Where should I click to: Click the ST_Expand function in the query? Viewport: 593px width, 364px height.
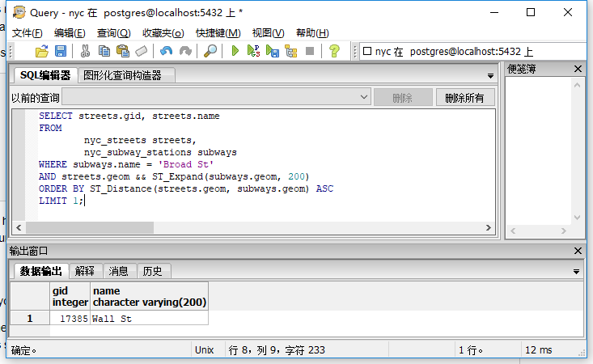click(x=177, y=176)
